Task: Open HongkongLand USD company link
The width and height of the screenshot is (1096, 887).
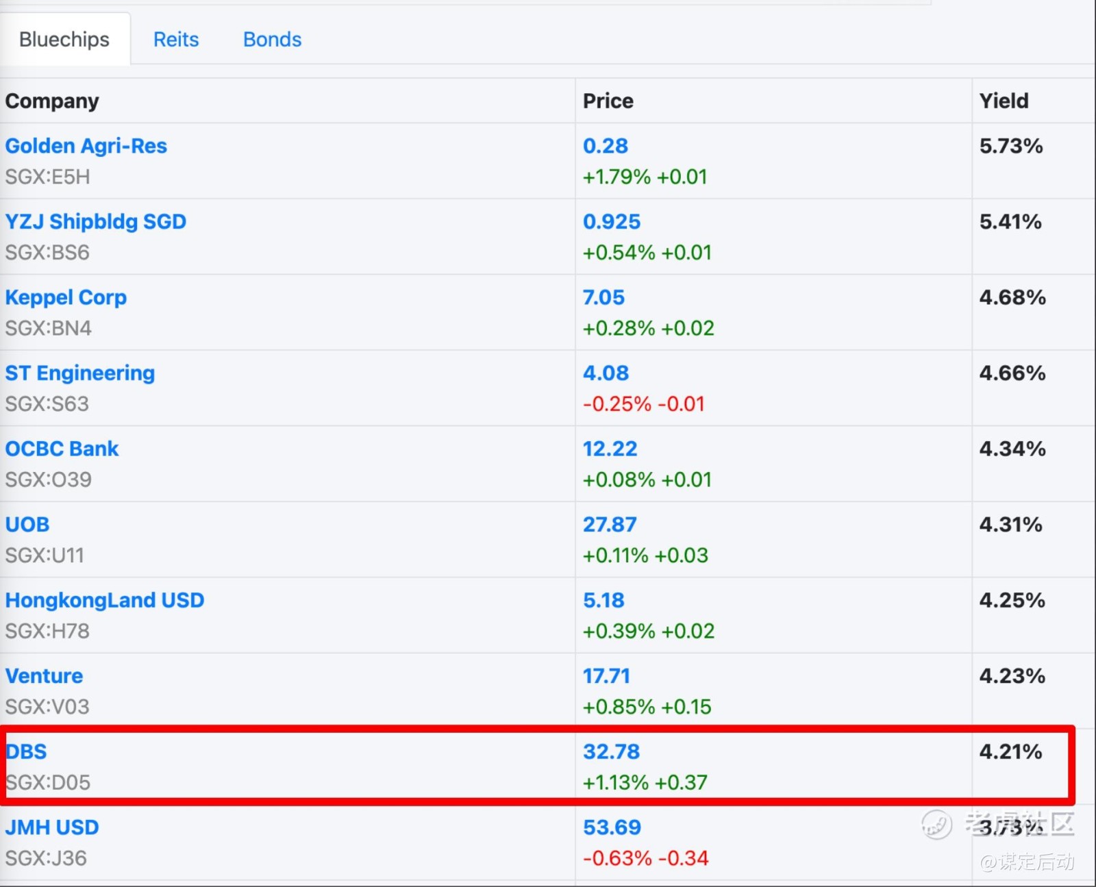Action: point(105,600)
